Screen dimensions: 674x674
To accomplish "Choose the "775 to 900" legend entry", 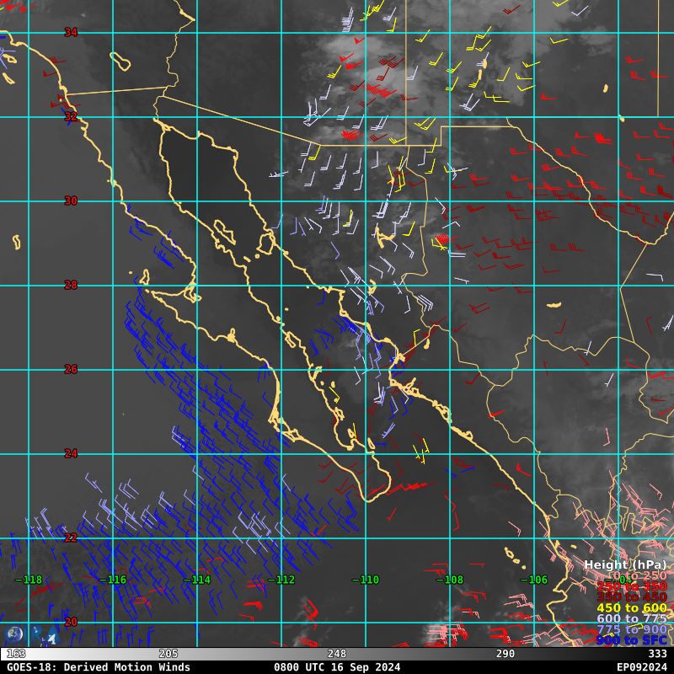I will click(631, 630).
